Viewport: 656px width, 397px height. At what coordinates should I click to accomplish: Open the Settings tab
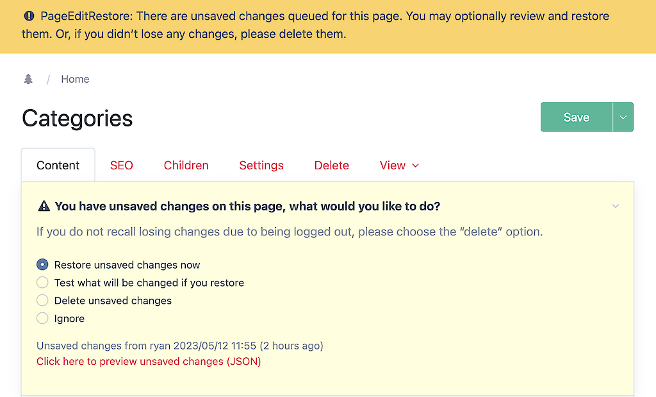pos(261,165)
